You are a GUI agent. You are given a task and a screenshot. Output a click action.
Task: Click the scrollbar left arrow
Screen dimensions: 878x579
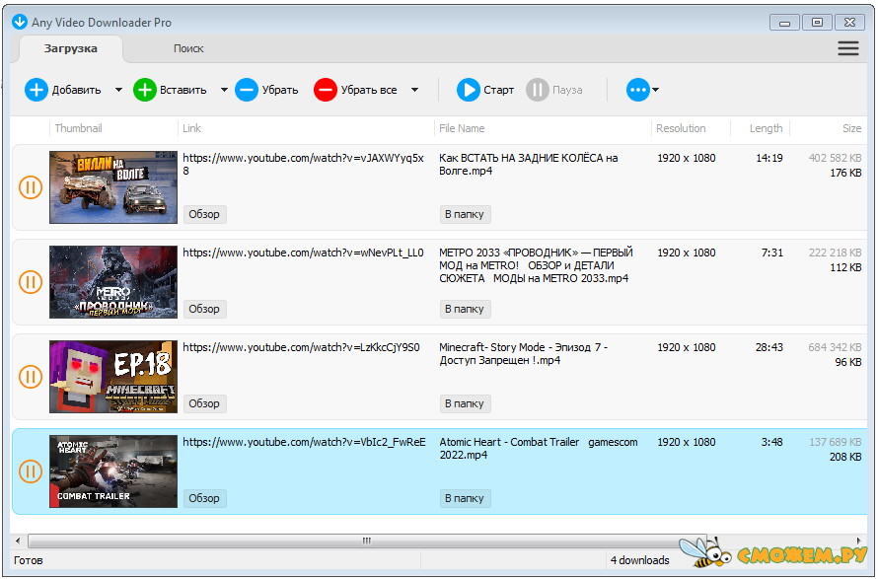[x=18, y=541]
